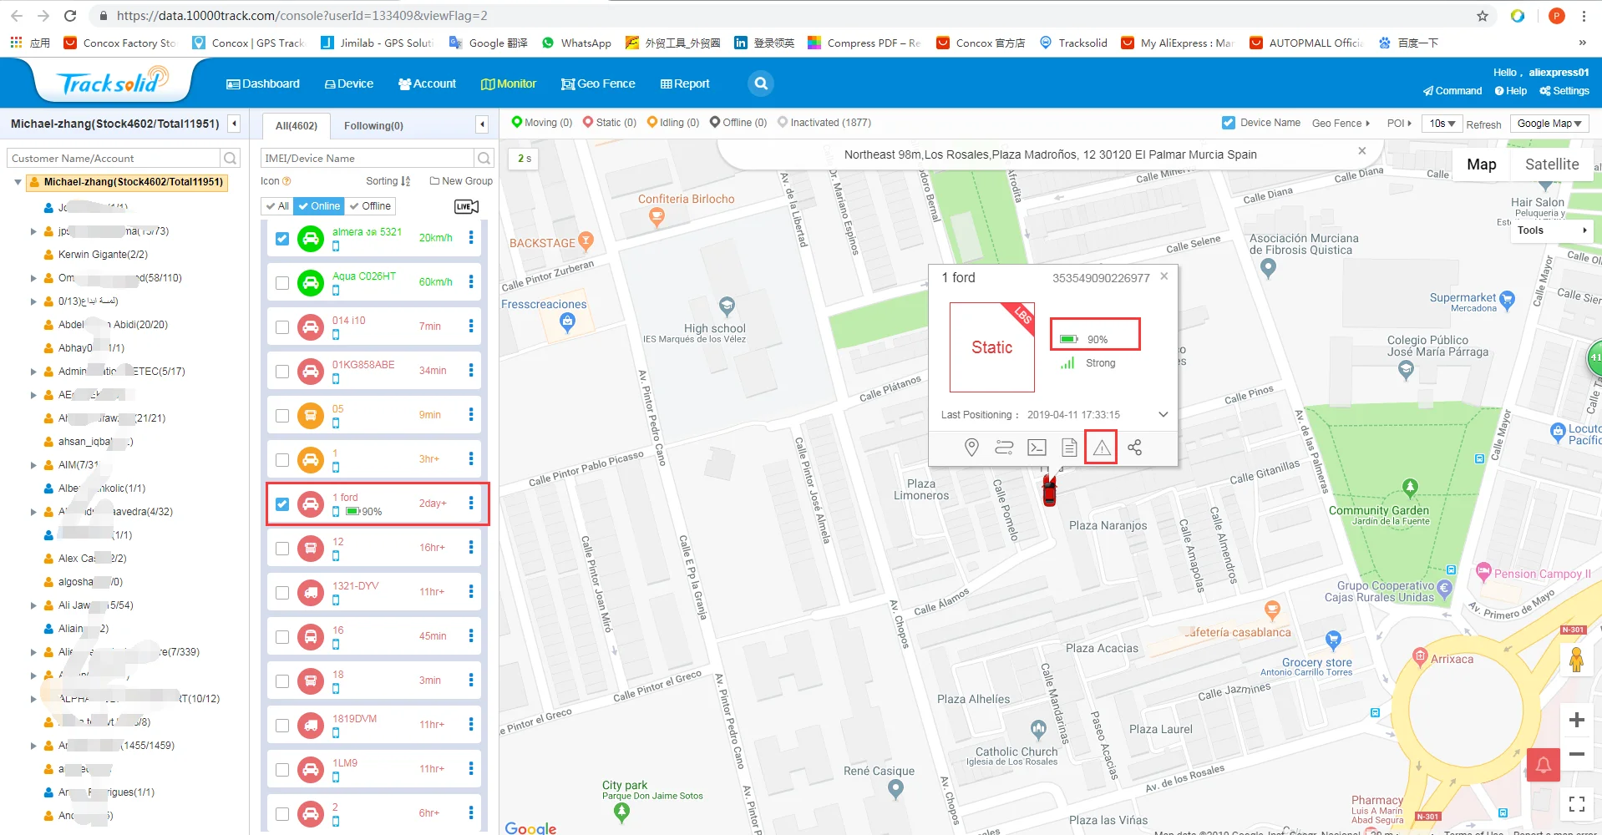The width and height of the screenshot is (1602, 835).
Task: Zoom out the map with minus button
Action: pos(1576,754)
